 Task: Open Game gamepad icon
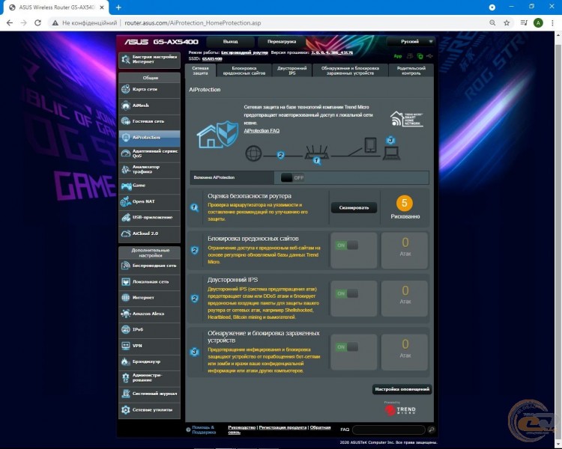click(126, 186)
